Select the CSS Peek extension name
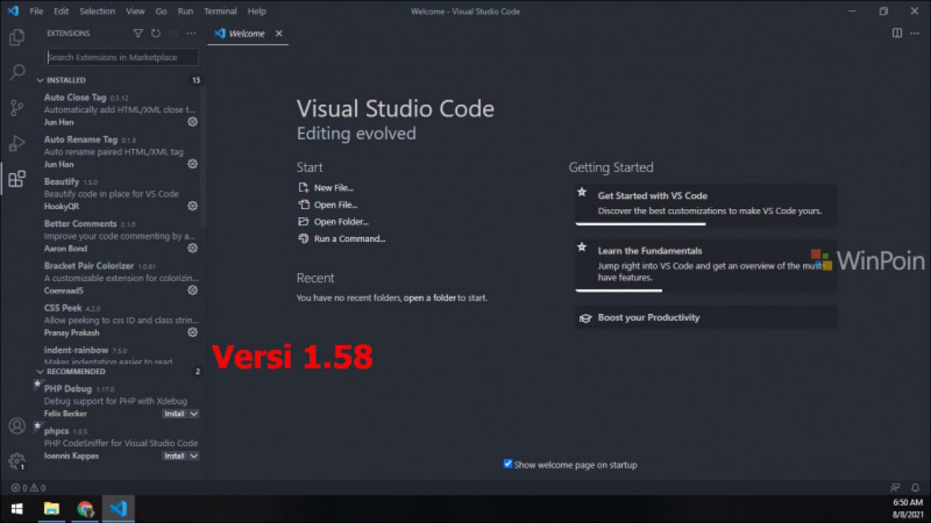 click(x=63, y=308)
